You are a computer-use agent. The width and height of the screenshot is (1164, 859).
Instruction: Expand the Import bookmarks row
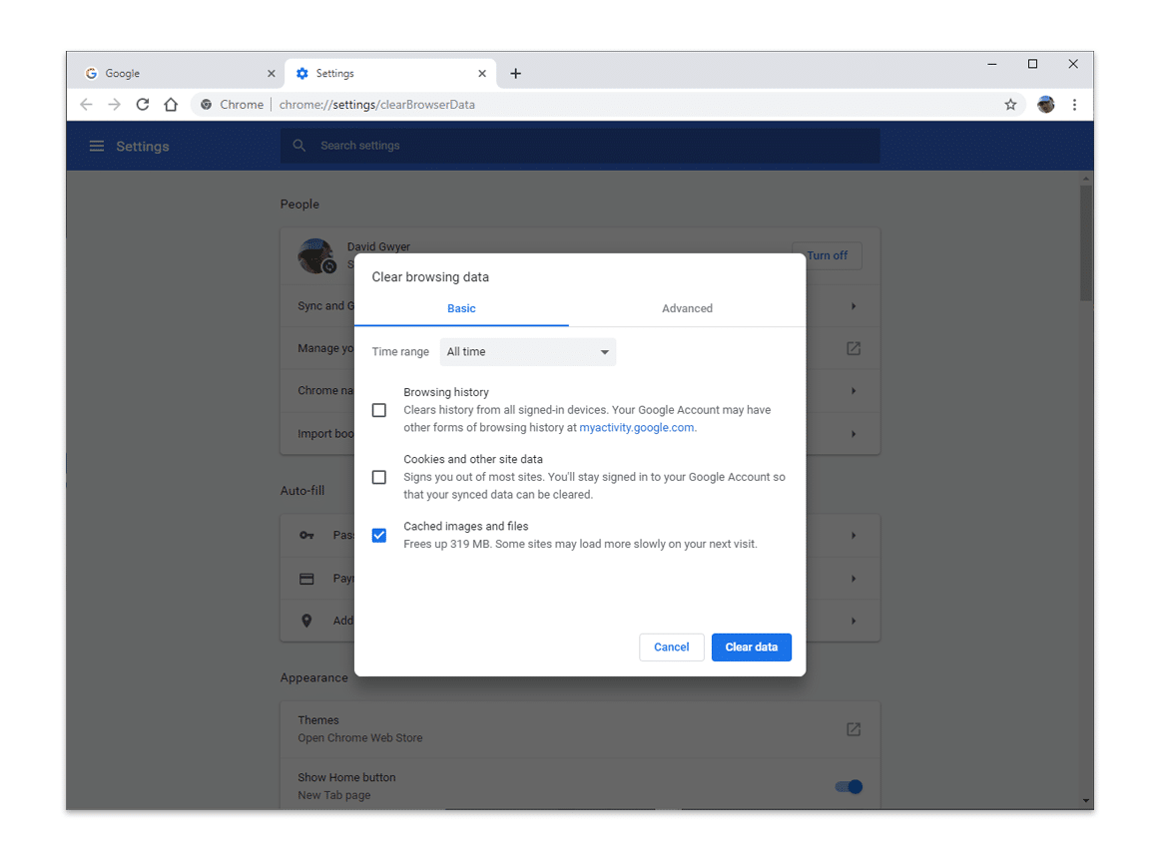tap(854, 433)
